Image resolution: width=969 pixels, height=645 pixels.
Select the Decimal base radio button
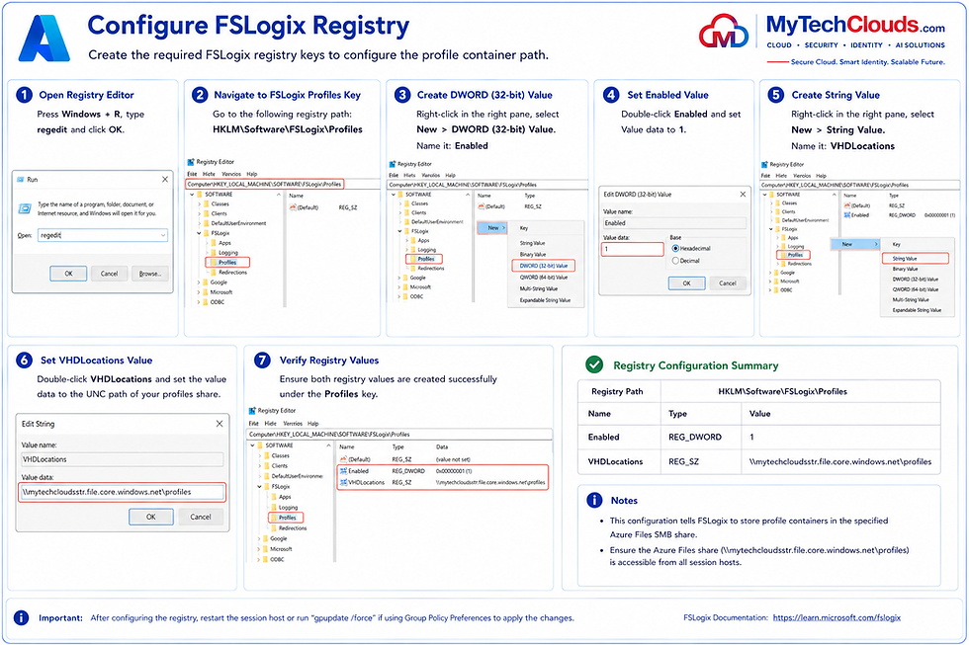675,261
